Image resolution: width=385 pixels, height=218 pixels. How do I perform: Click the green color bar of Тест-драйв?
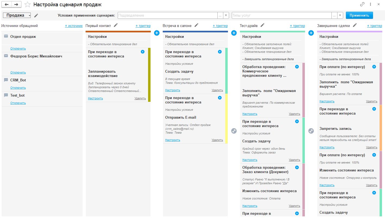coord(272,32)
